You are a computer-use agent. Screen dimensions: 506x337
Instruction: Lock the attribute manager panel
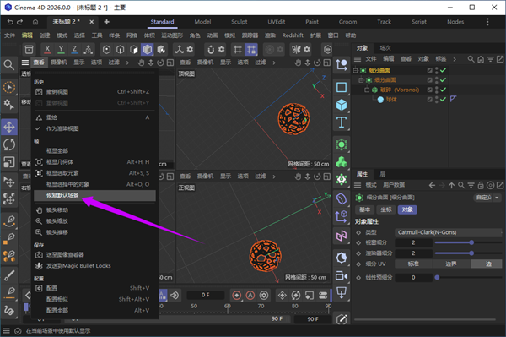point(481,185)
